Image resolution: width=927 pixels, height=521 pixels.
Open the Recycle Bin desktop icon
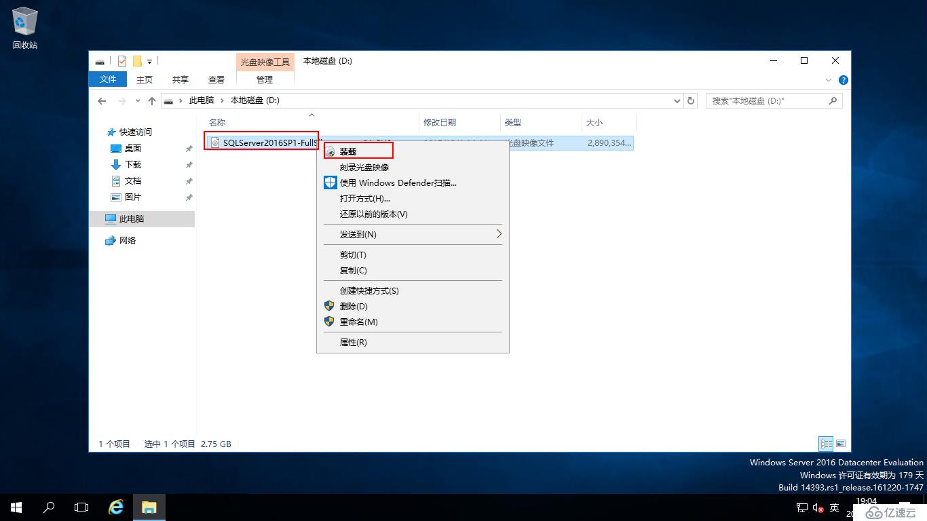coord(25,29)
